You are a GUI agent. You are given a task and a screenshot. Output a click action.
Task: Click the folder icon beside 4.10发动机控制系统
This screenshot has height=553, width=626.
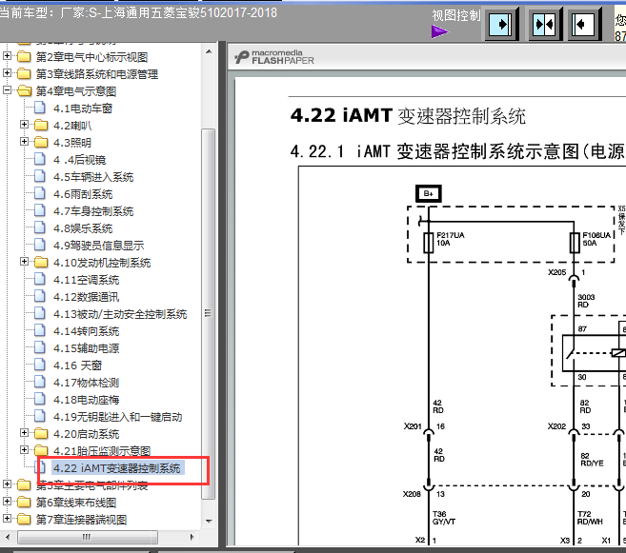[x=41, y=263]
